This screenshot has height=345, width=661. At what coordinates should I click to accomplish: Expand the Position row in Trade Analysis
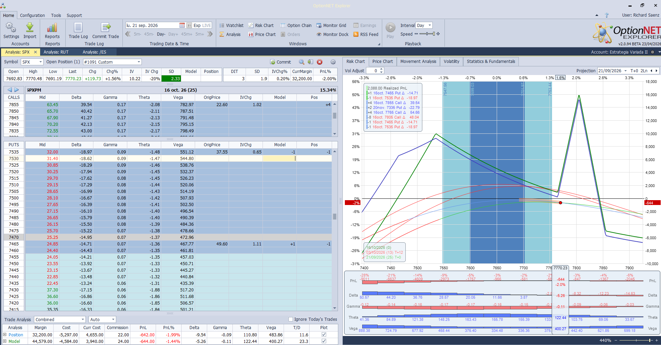coord(5,335)
